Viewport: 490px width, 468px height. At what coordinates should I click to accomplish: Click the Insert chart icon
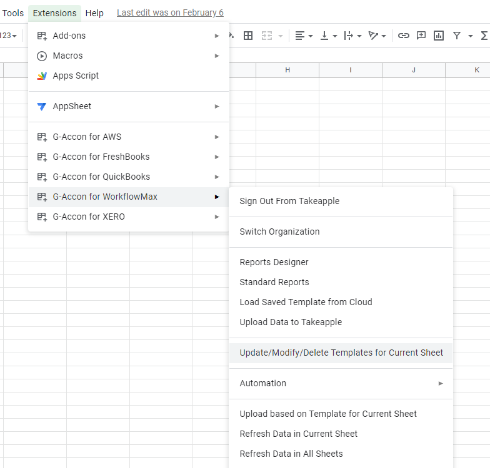439,36
